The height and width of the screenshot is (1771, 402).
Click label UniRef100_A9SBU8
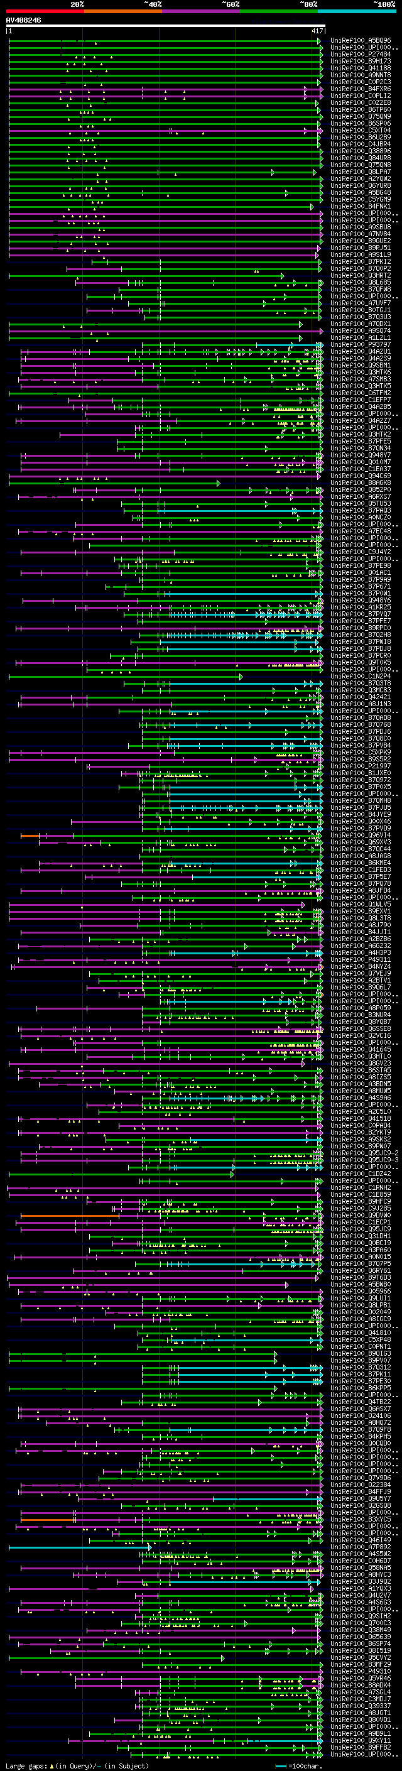tap(361, 227)
